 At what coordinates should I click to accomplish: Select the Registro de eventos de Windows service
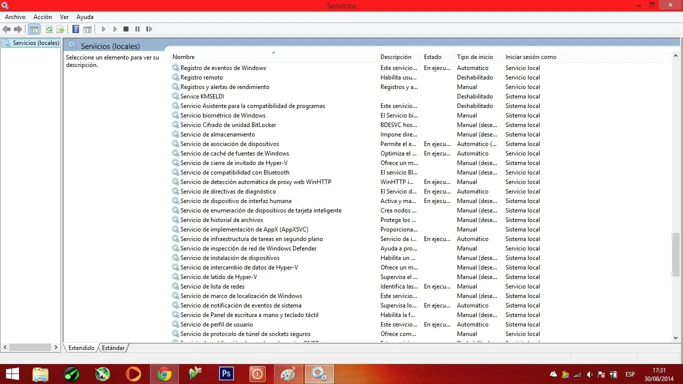click(223, 68)
